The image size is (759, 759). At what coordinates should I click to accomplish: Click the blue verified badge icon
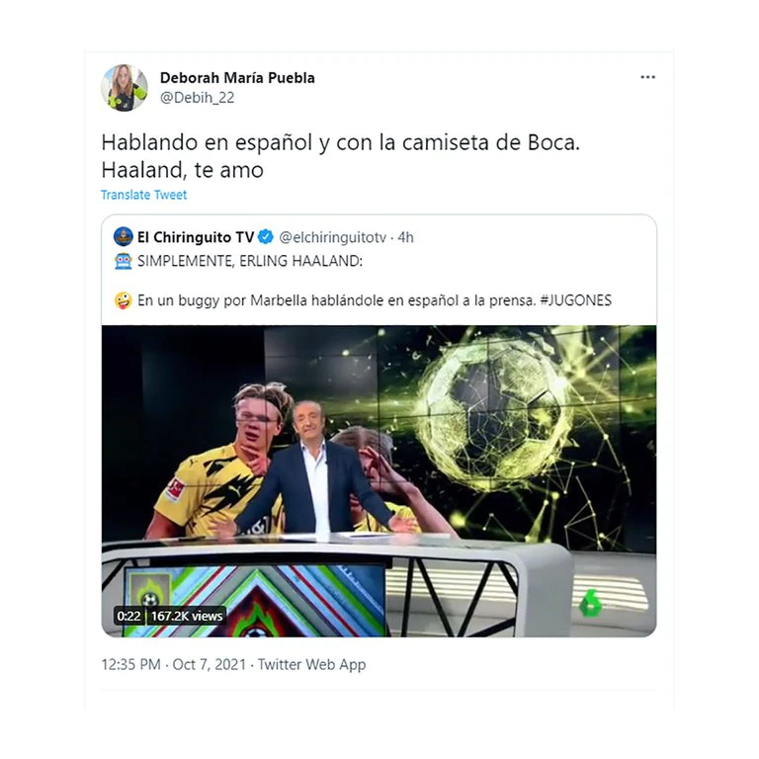pyautogui.click(x=265, y=237)
